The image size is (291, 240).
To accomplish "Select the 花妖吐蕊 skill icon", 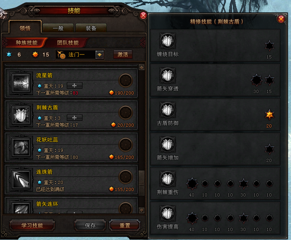I will pyautogui.click(x=21, y=147).
